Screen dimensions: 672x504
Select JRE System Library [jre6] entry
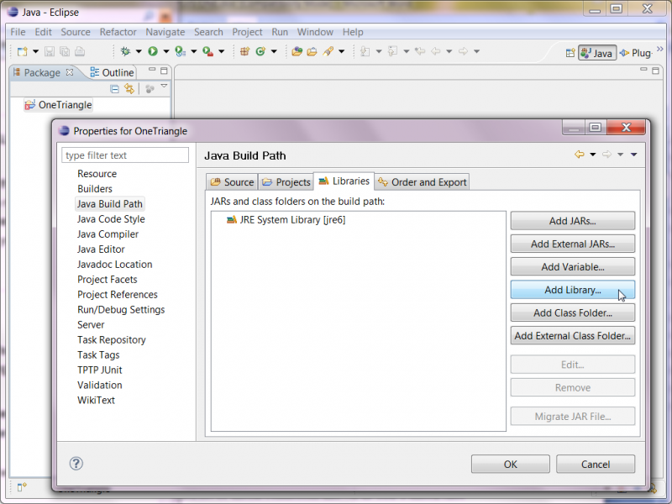click(286, 220)
